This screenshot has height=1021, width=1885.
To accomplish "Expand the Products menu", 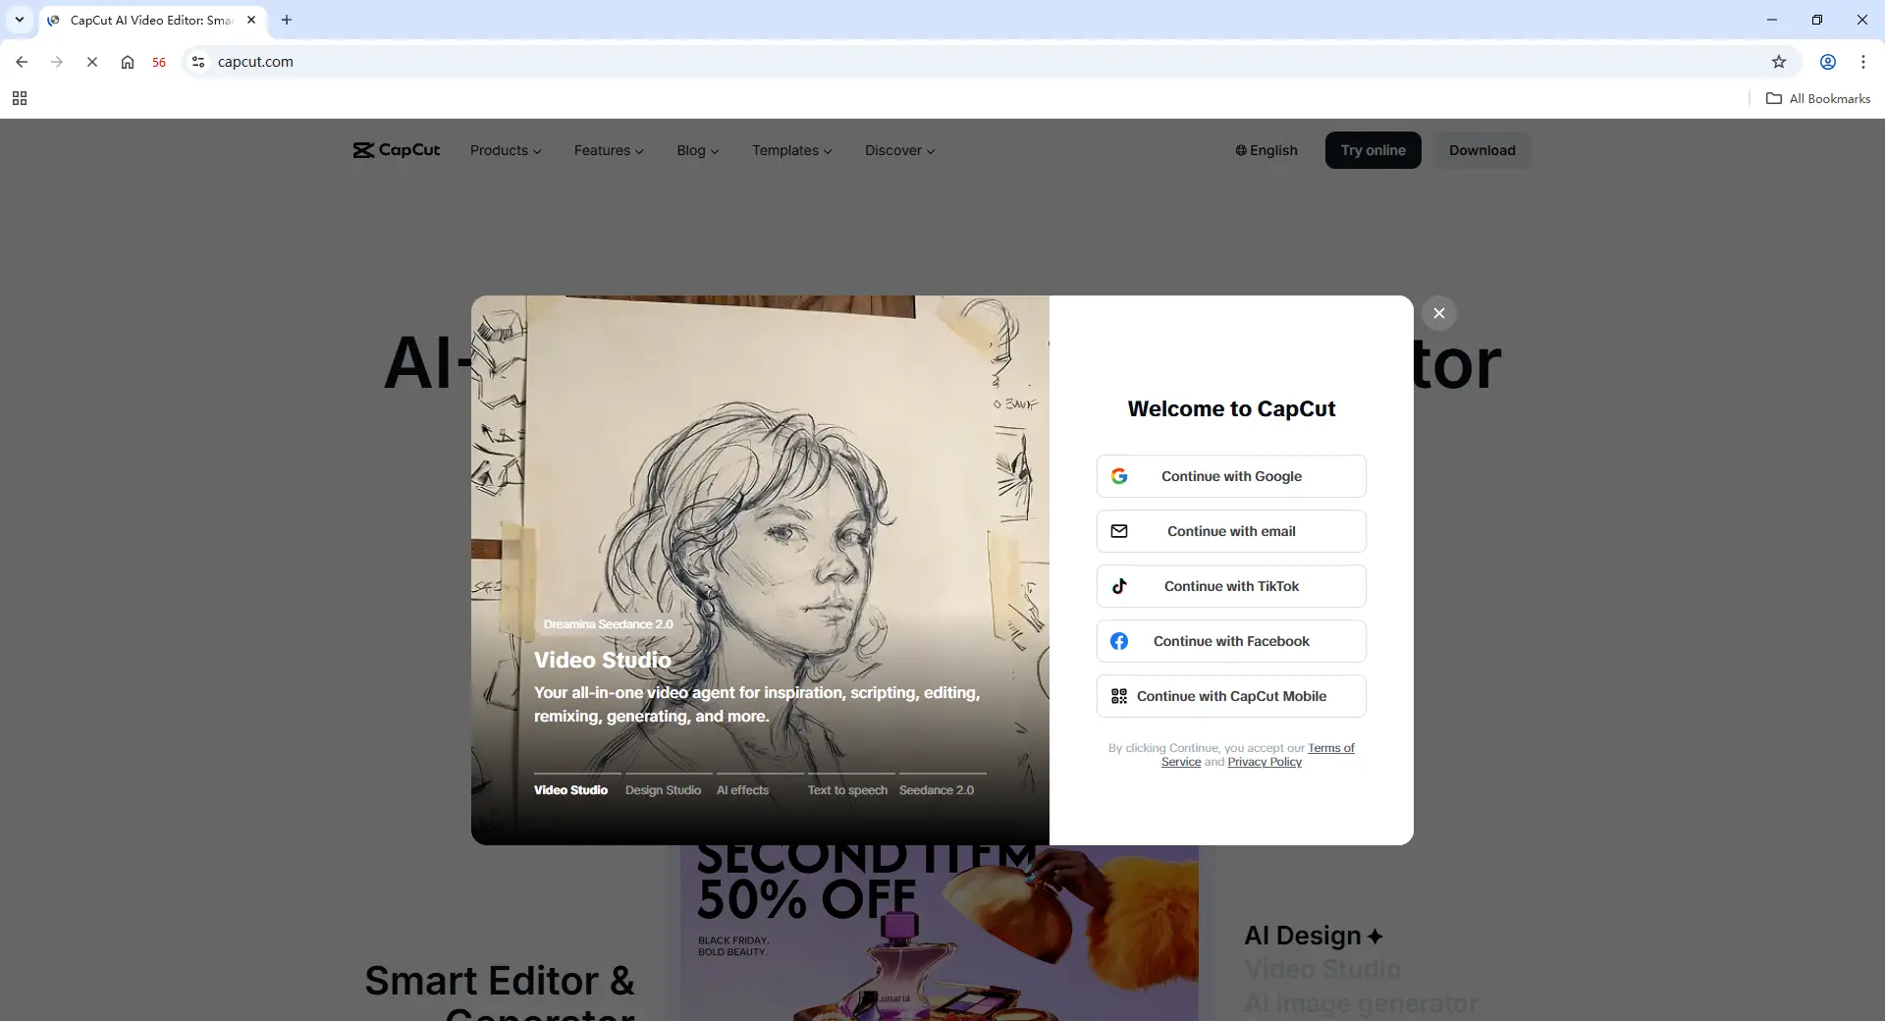I will click(x=506, y=150).
